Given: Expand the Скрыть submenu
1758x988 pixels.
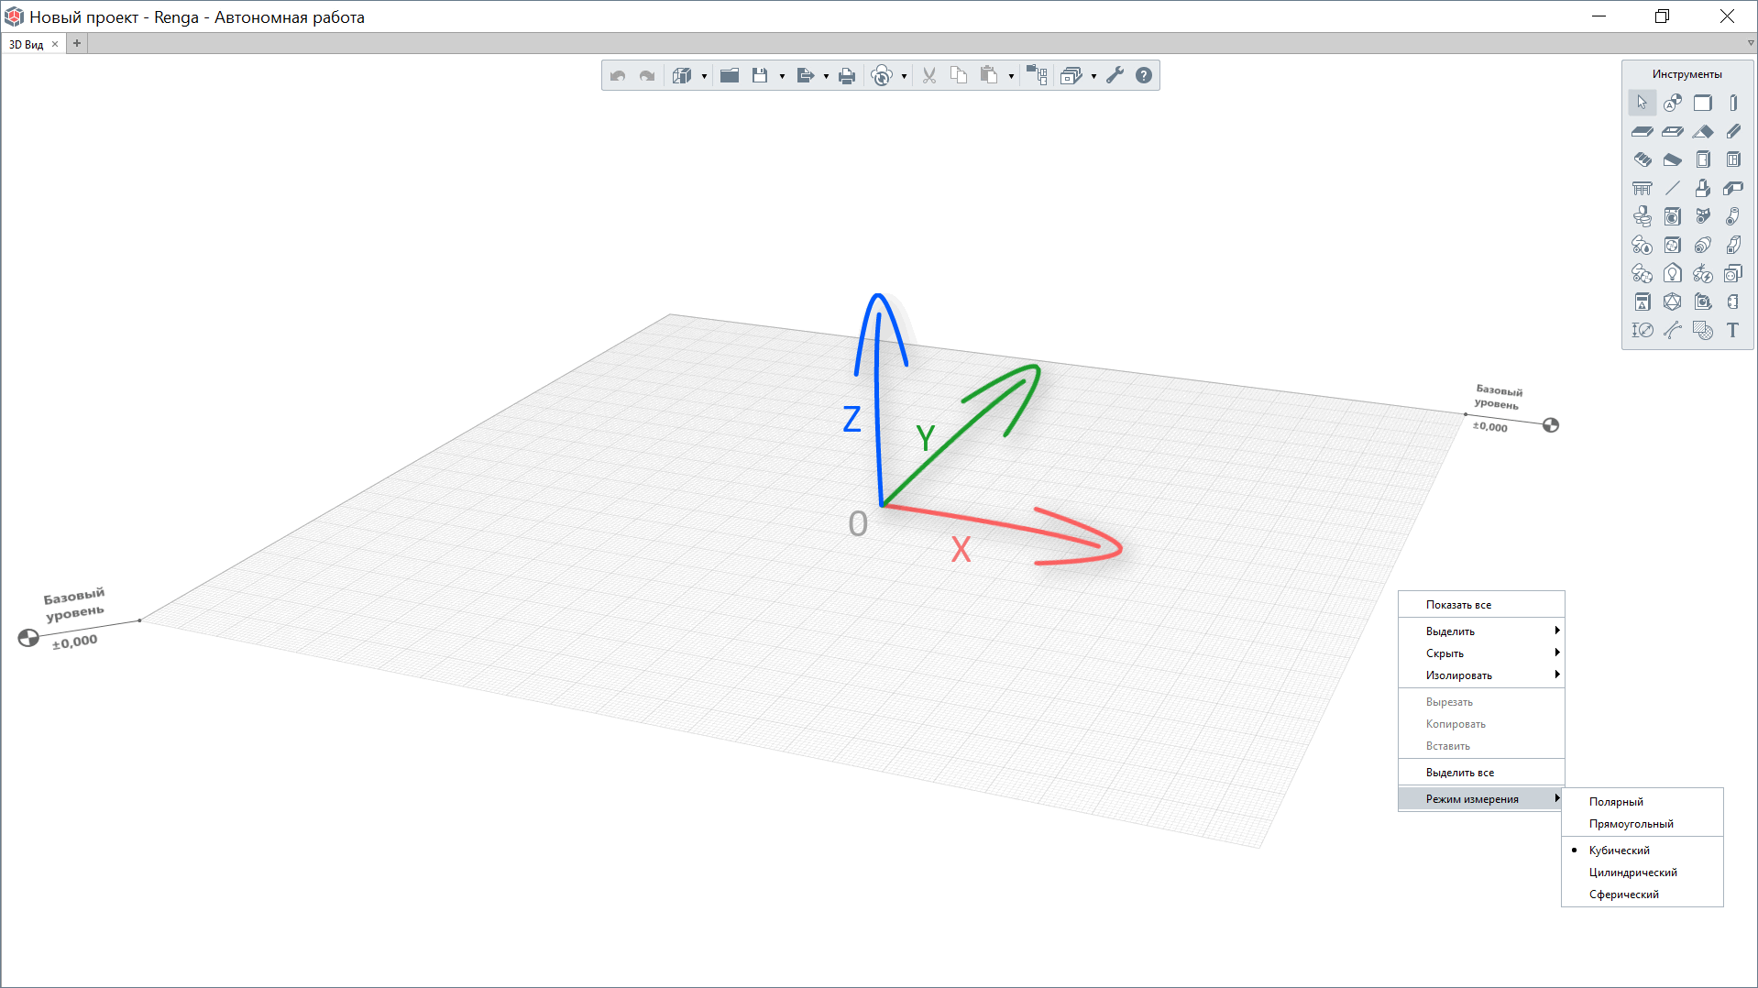Looking at the screenshot, I should (1481, 653).
